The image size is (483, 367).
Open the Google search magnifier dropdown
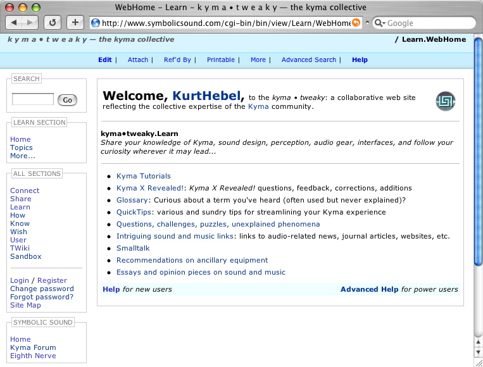point(380,23)
